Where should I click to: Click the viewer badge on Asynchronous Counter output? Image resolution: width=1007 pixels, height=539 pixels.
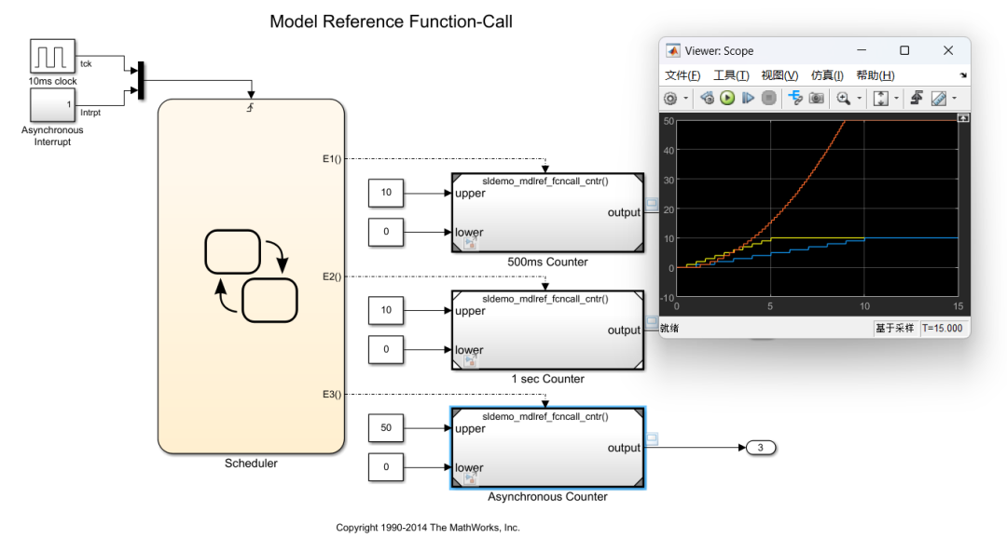pos(652,439)
